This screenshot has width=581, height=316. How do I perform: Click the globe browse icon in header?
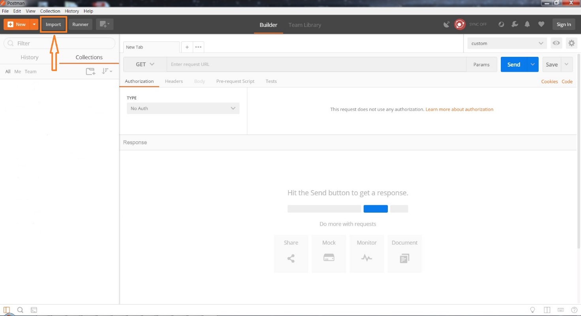click(x=501, y=24)
